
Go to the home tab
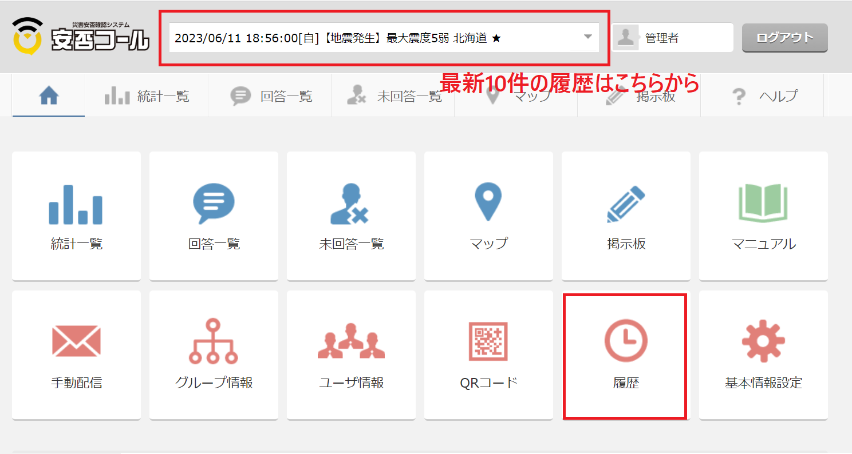(49, 96)
